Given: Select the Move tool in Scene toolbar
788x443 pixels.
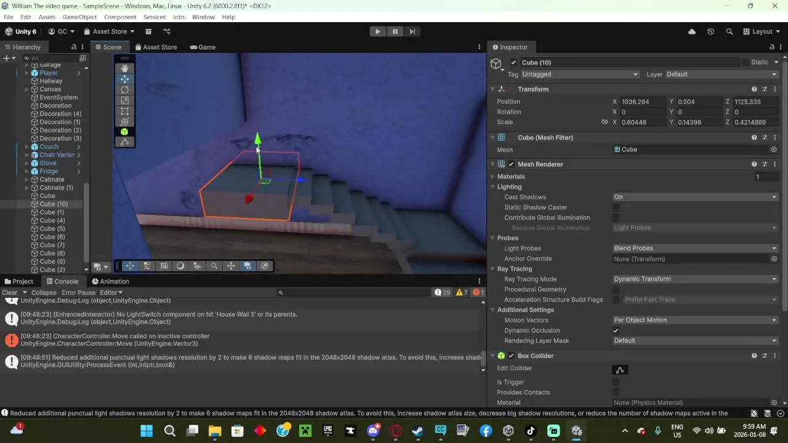Looking at the screenshot, I should pyautogui.click(x=124, y=79).
